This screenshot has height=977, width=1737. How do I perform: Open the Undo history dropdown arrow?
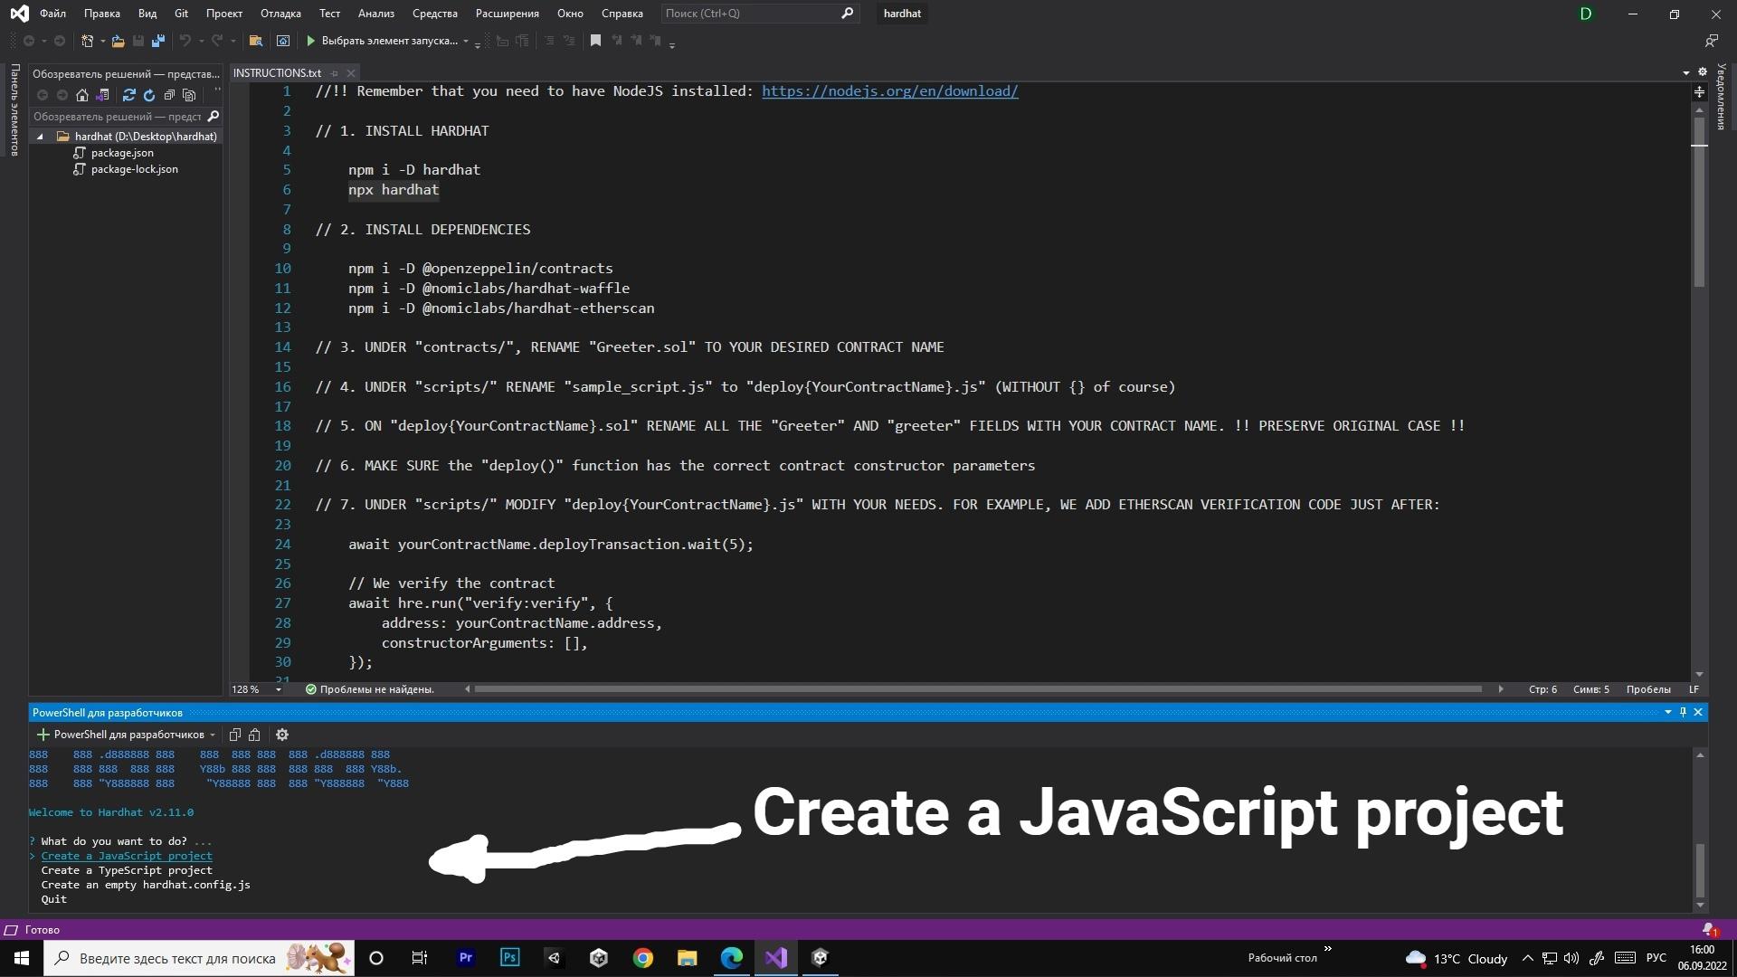point(201,41)
